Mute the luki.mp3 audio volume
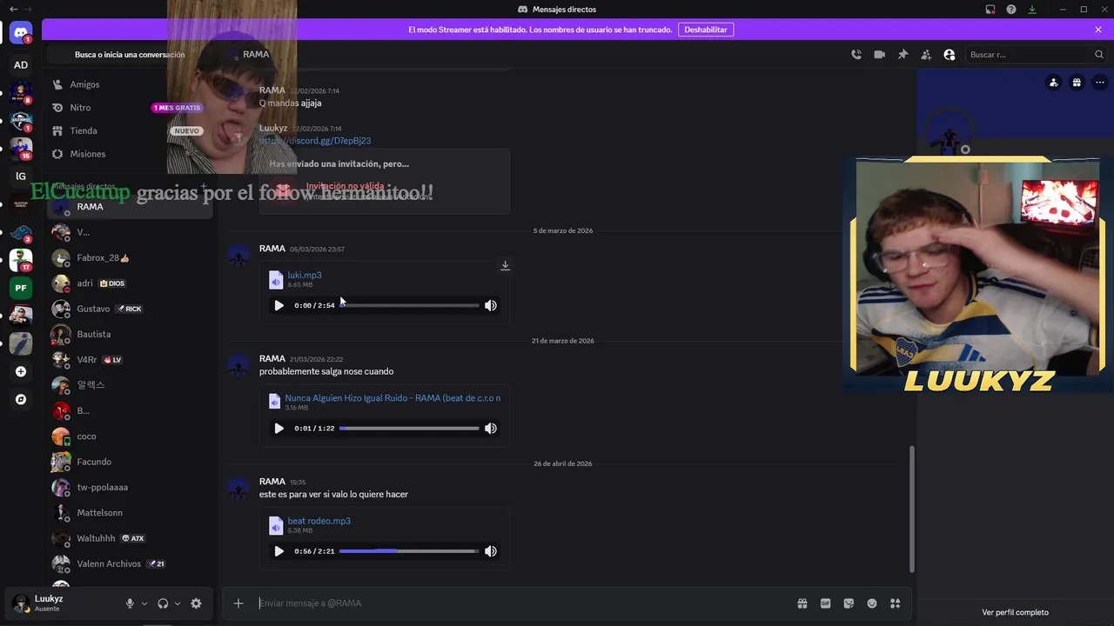The height and width of the screenshot is (626, 1114). pyautogui.click(x=491, y=305)
